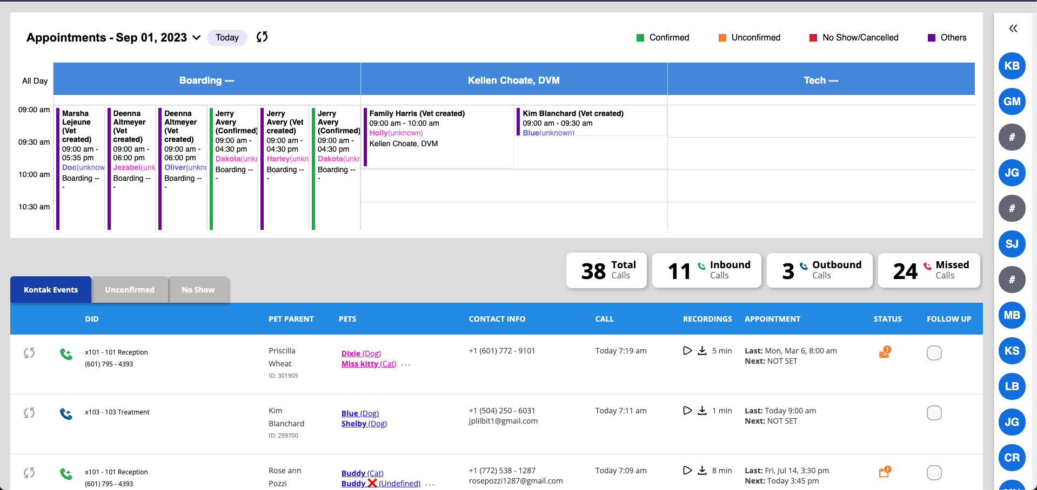Click the KB user avatar in the sidebar

pos(1012,66)
